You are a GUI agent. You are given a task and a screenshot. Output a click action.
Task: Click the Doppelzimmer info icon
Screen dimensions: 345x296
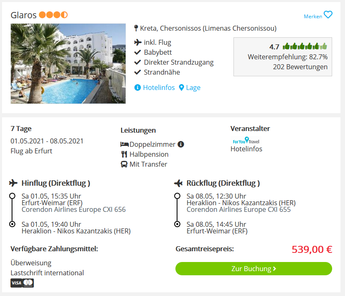[x=181, y=144]
